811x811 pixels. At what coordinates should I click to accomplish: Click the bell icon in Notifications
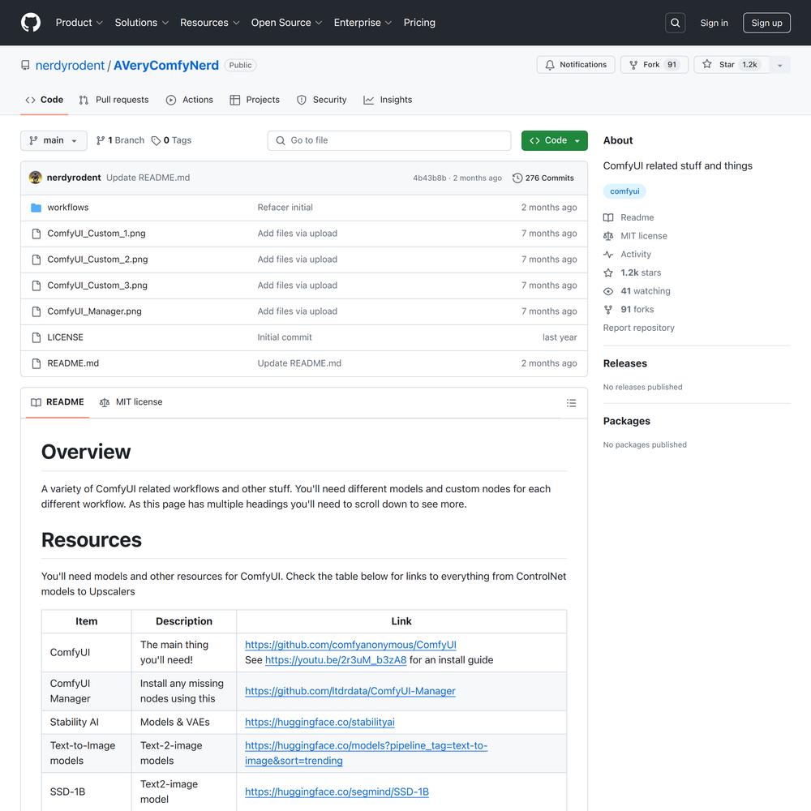point(550,65)
